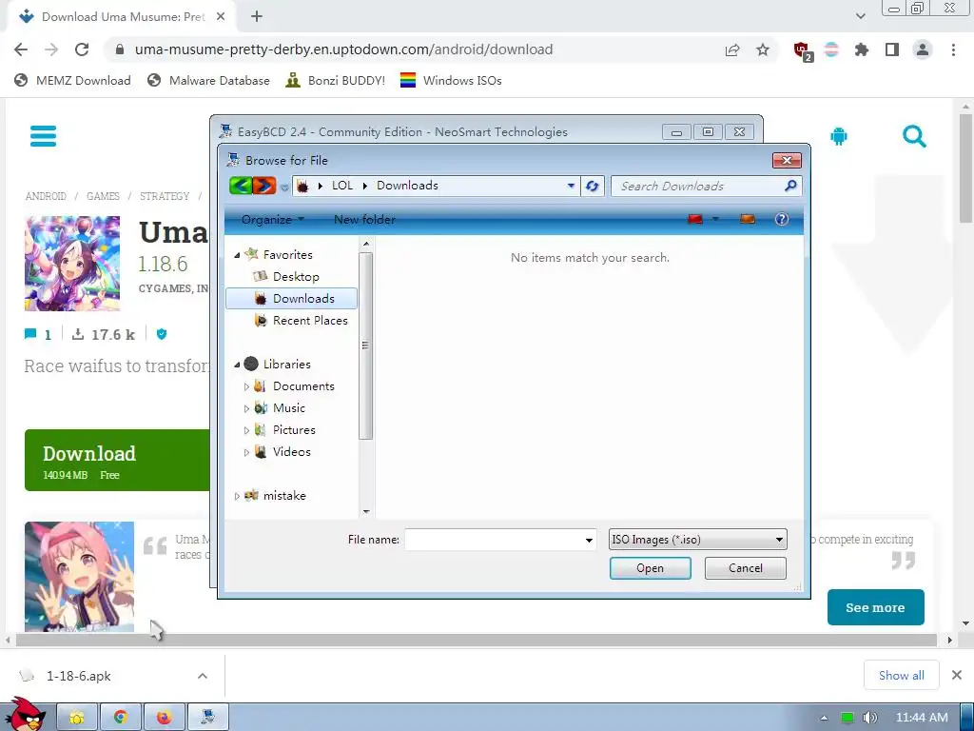Go forward in Browse for File dialog

point(264,186)
